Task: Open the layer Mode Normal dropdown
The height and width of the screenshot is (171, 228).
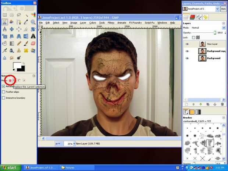Action: point(224,28)
